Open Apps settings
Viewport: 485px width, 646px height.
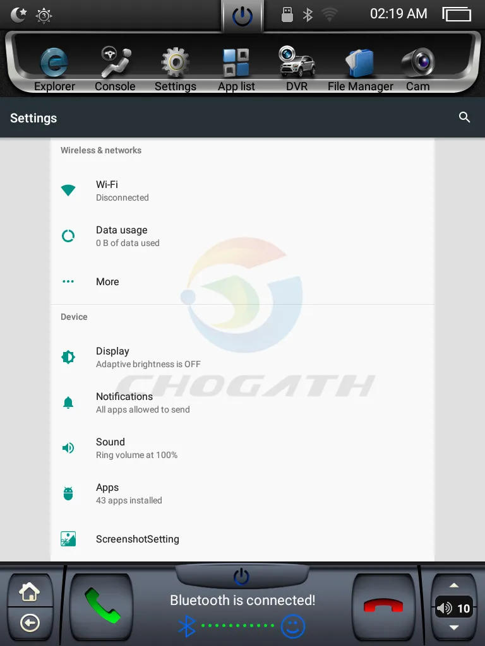pos(242,493)
